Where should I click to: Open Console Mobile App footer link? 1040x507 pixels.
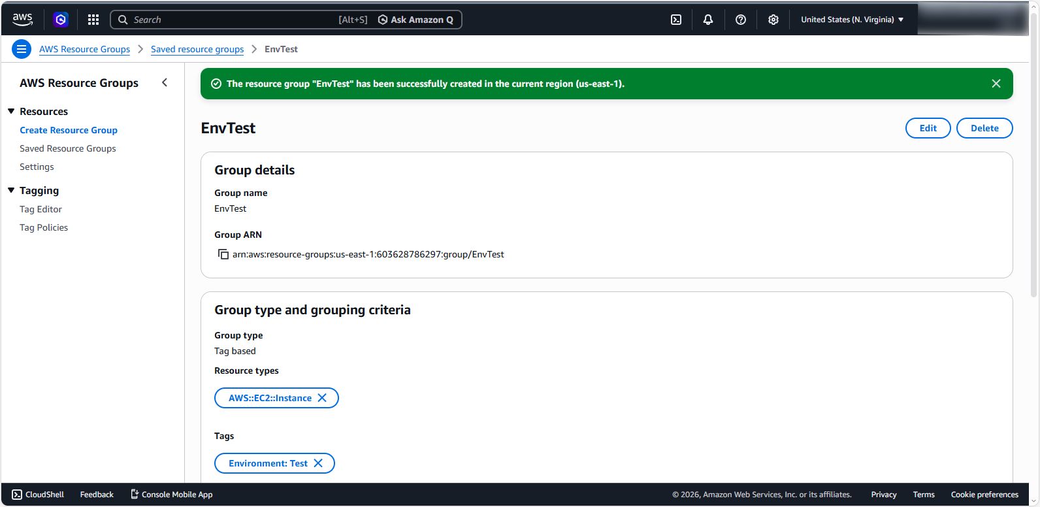(x=171, y=495)
